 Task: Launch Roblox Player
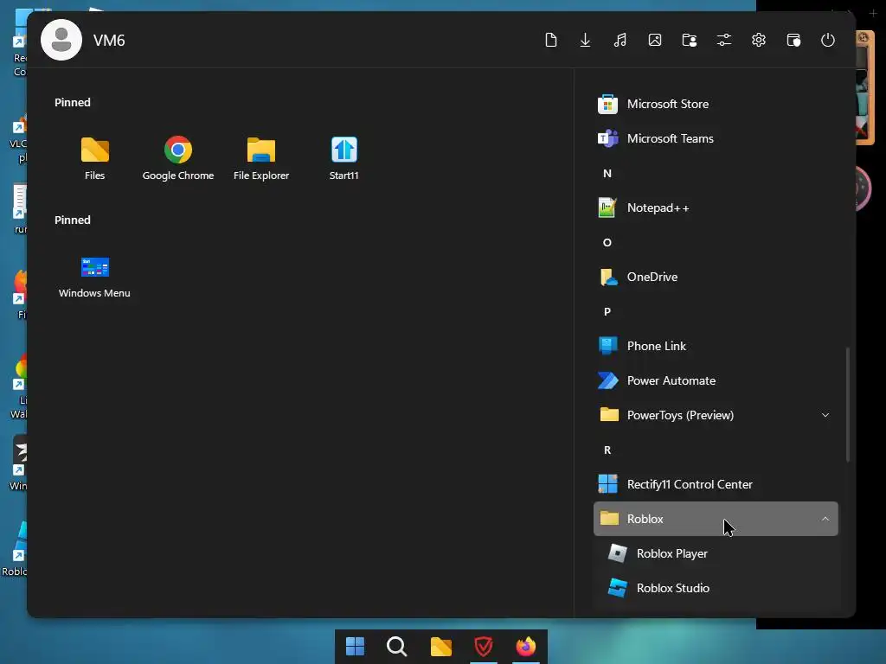pos(716,553)
